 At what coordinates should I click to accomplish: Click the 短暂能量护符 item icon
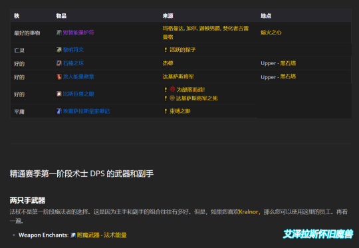(x=59, y=33)
